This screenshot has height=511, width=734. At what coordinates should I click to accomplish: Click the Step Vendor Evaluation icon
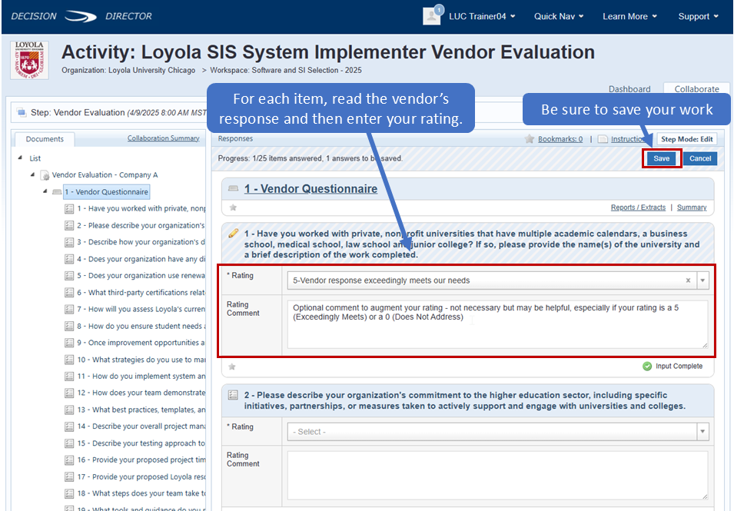(x=21, y=112)
